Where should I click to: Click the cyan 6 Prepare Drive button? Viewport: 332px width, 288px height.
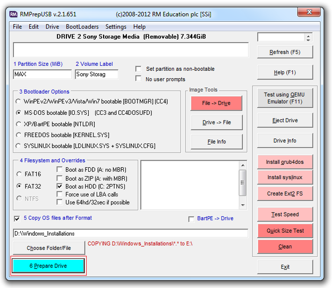pos(48,266)
